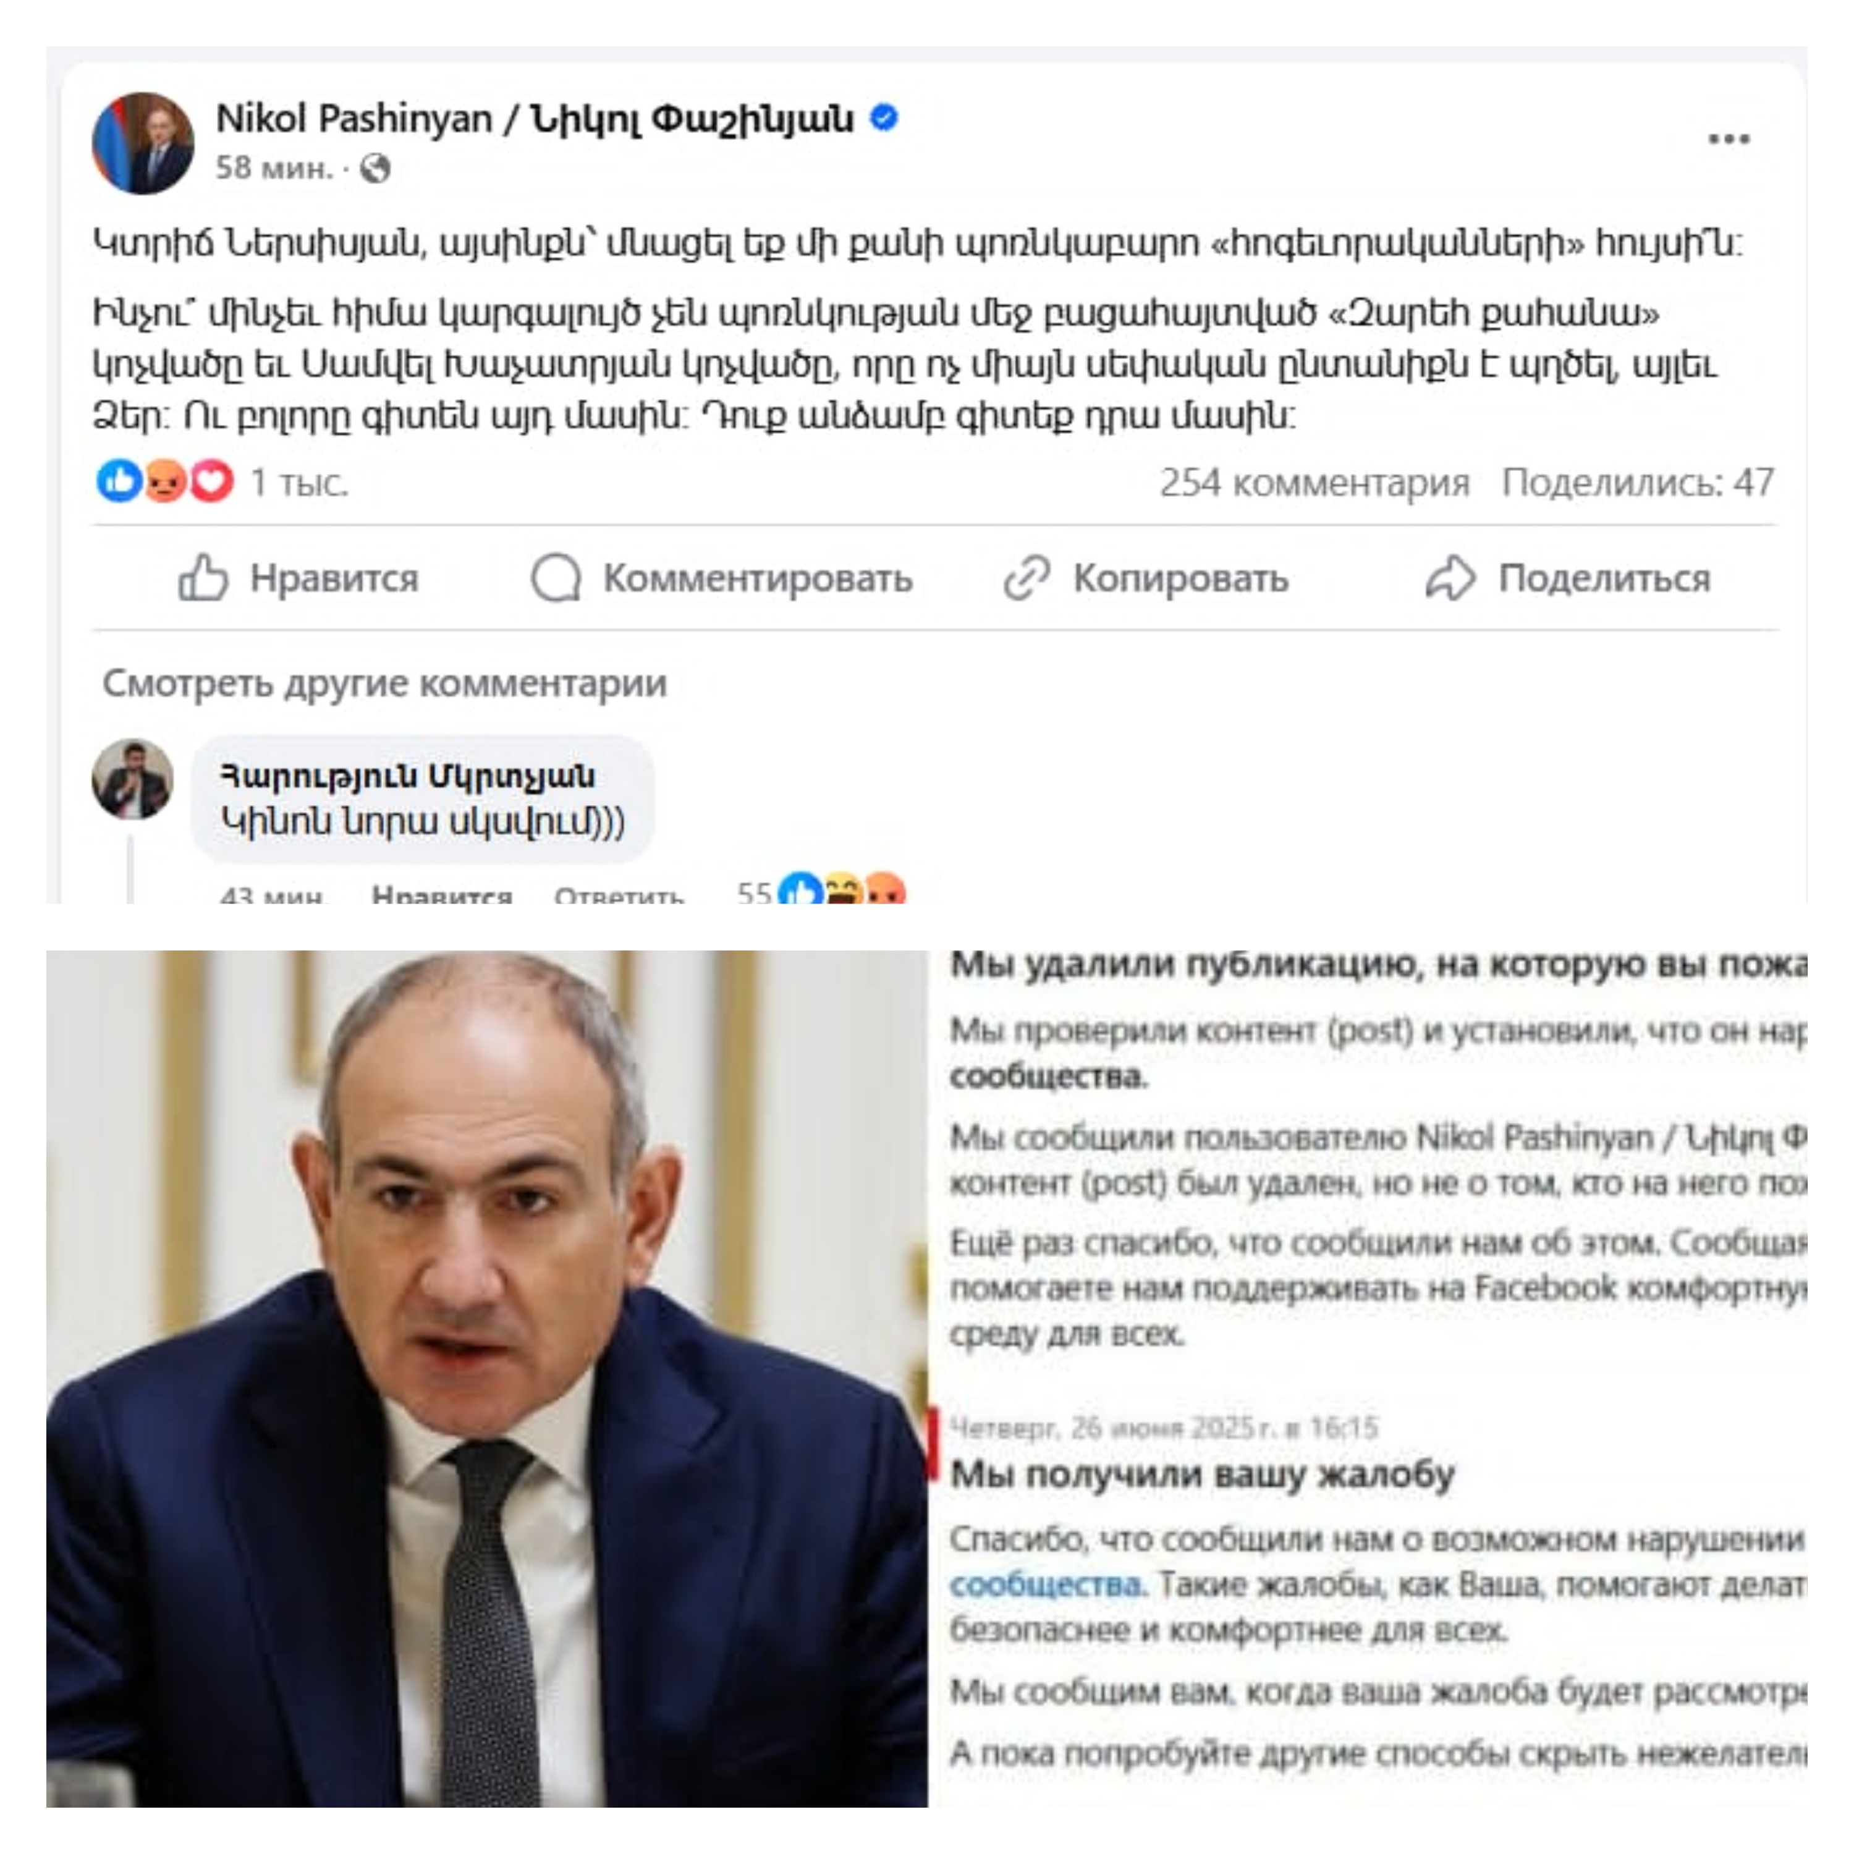The width and height of the screenshot is (1854, 1854).
Task: Expand Смотреть другие комментарии
Action: [385, 684]
